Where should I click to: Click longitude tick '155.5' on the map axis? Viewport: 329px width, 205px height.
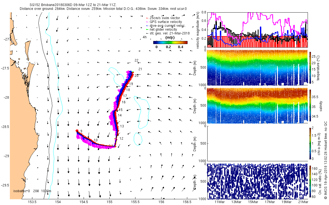(x=135, y=202)
